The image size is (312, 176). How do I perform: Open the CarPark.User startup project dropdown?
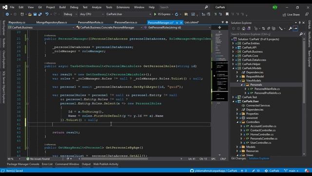pos(128,14)
